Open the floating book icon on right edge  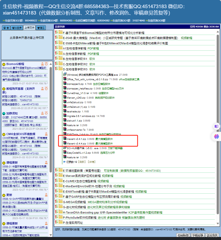[x=216, y=126]
